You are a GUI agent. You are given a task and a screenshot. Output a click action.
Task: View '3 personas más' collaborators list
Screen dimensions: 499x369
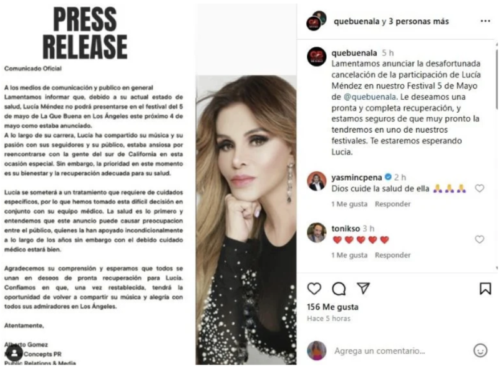419,21
